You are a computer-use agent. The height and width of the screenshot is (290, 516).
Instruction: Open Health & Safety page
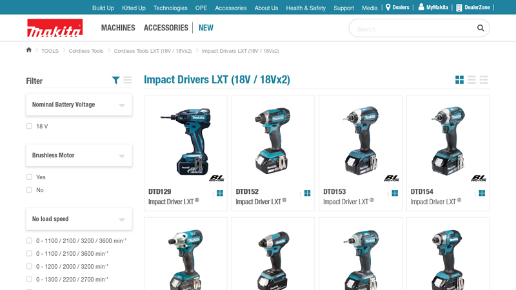click(x=306, y=8)
